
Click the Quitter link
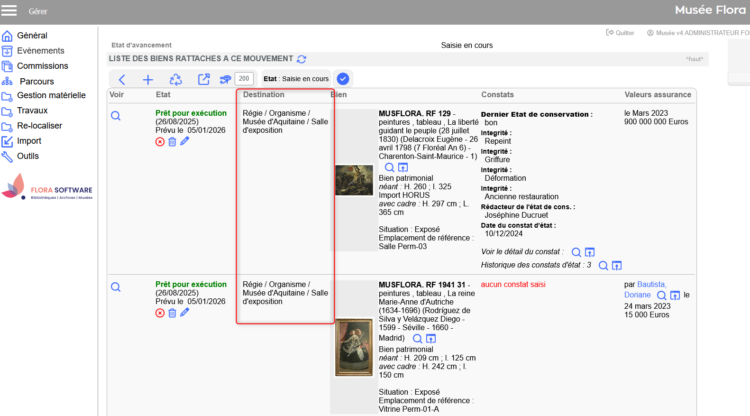621,33
